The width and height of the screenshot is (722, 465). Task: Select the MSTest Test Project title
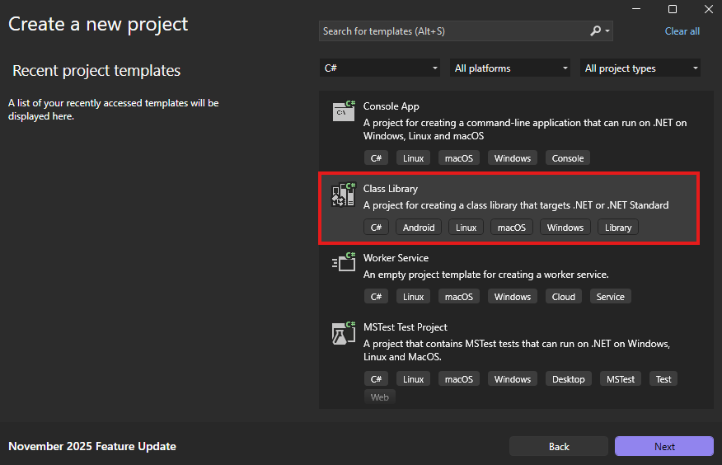(x=406, y=326)
